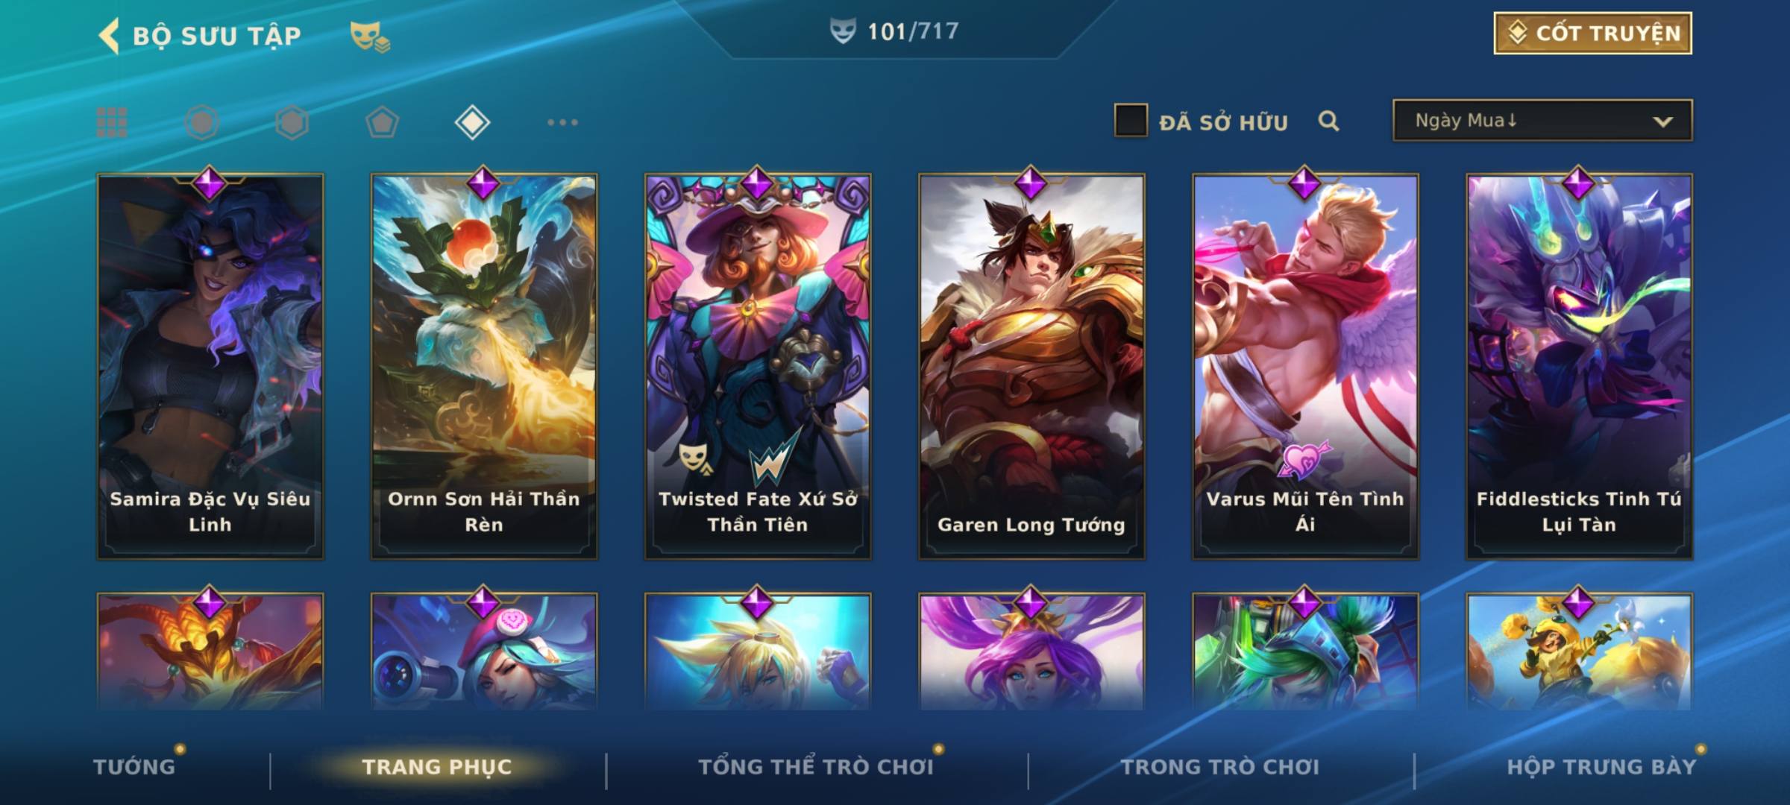Select the circular rarity filter icon
The width and height of the screenshot is (1790, 805).
tap(202, 122)
